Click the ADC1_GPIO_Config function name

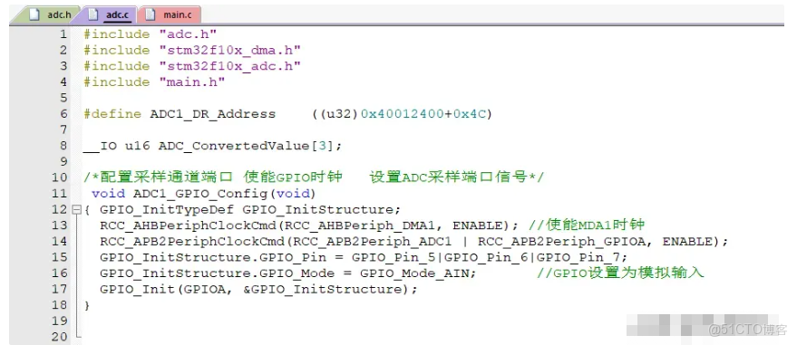click(x=200, y=193)
